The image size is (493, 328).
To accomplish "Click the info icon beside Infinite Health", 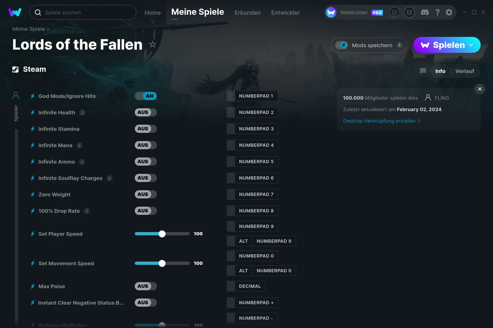I will [x=82, y=112].
